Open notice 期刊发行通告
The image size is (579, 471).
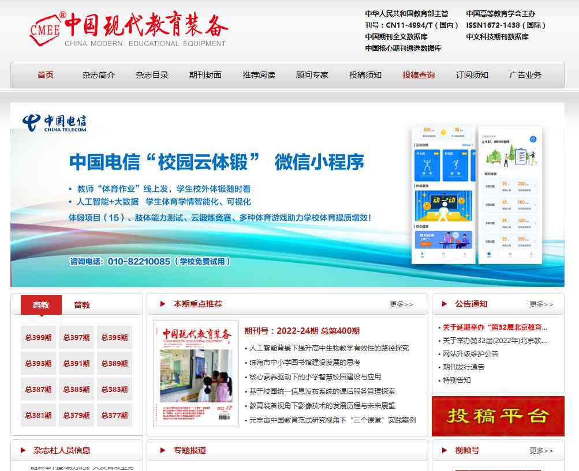(x=464, y=367)
